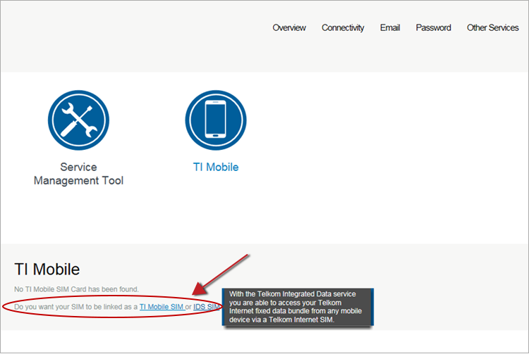Select the TI Mobile phone icon

click(216, 120)
